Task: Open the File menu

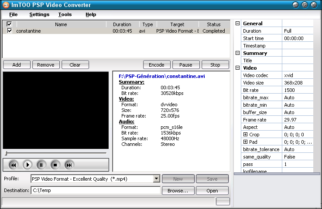Action: click(14, 14)
